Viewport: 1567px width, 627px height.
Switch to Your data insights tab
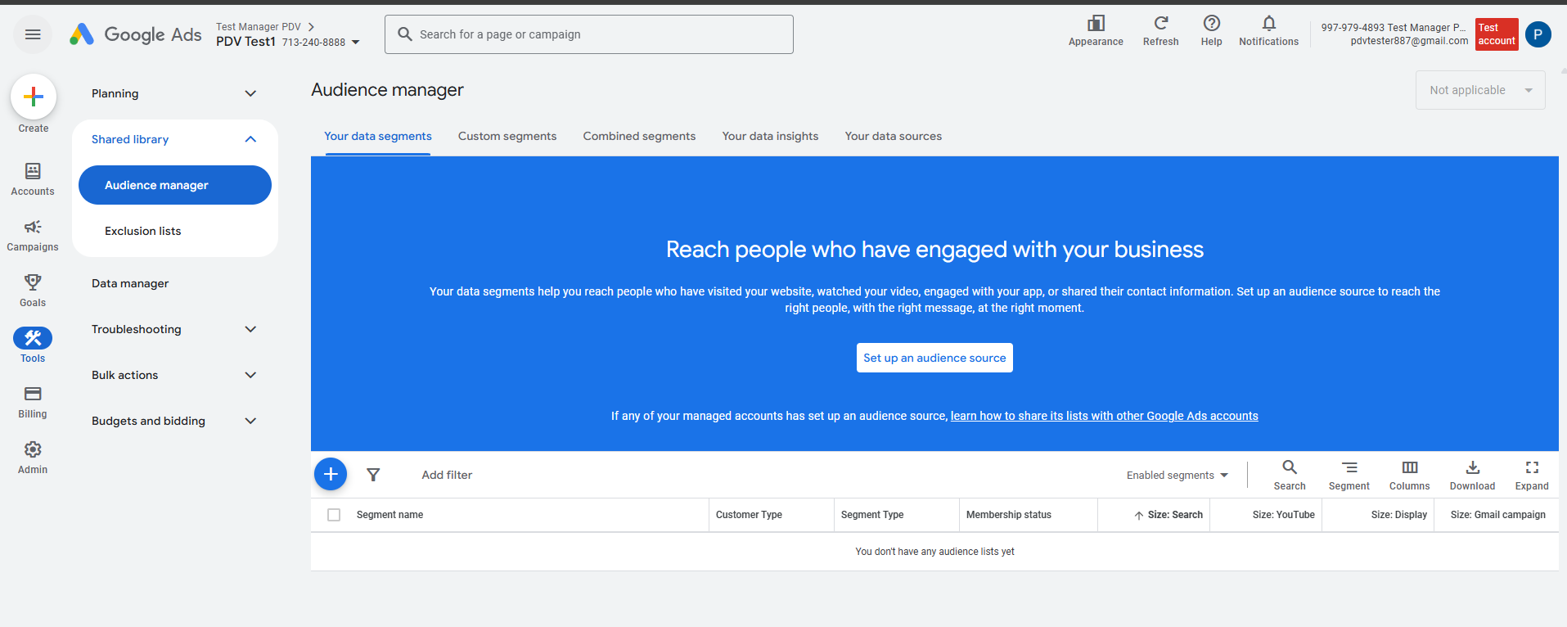point(770,136)
